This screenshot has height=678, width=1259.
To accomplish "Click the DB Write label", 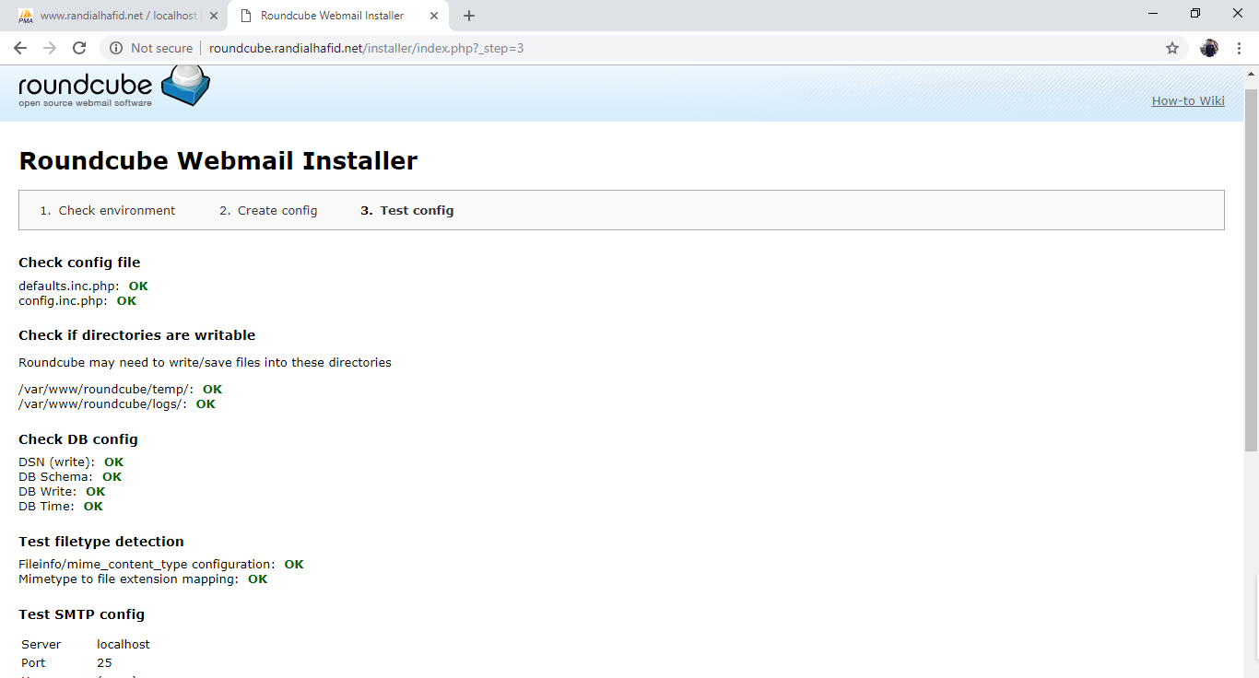I will tap(48, 492).
